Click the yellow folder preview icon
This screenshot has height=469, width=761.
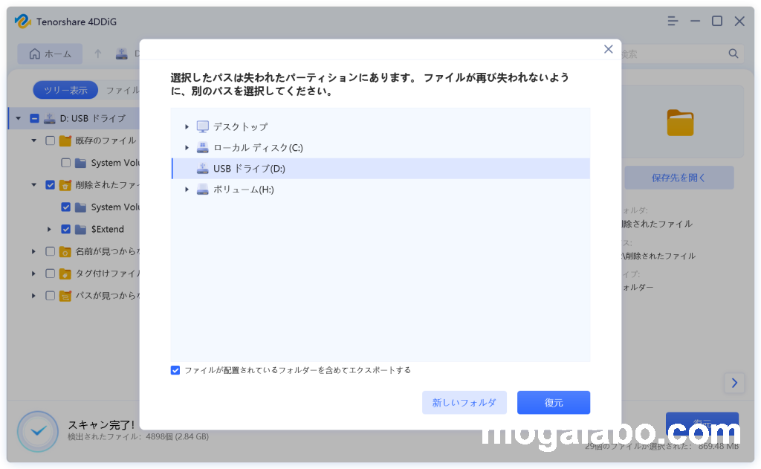pyautogui.click(x=679, y=123)
